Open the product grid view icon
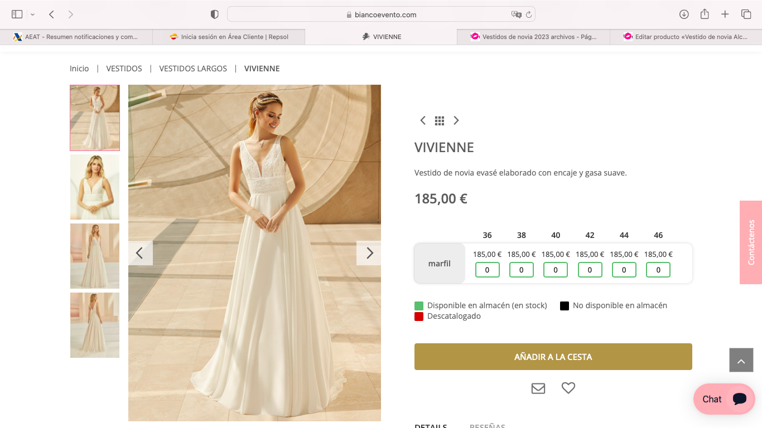 (x=440, y=120)
